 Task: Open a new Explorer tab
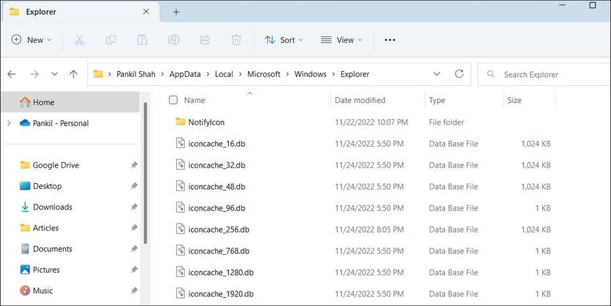point(176,12)
